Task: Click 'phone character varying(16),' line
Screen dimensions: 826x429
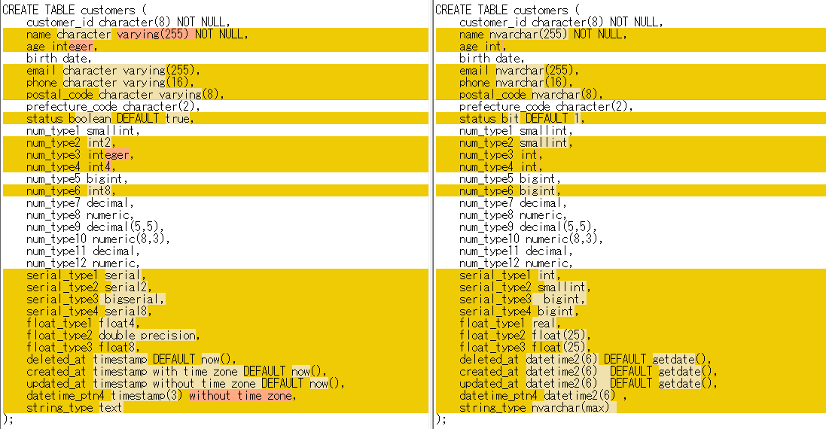Action: click(x=110, y=83)
